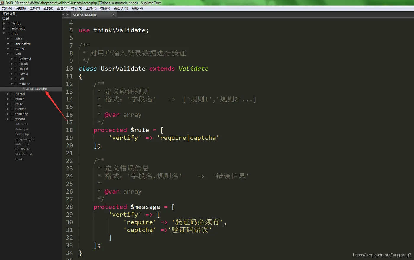Open build.php in the sidebar
The width and height of the screenshot is (414, 260).
(22, 134)
